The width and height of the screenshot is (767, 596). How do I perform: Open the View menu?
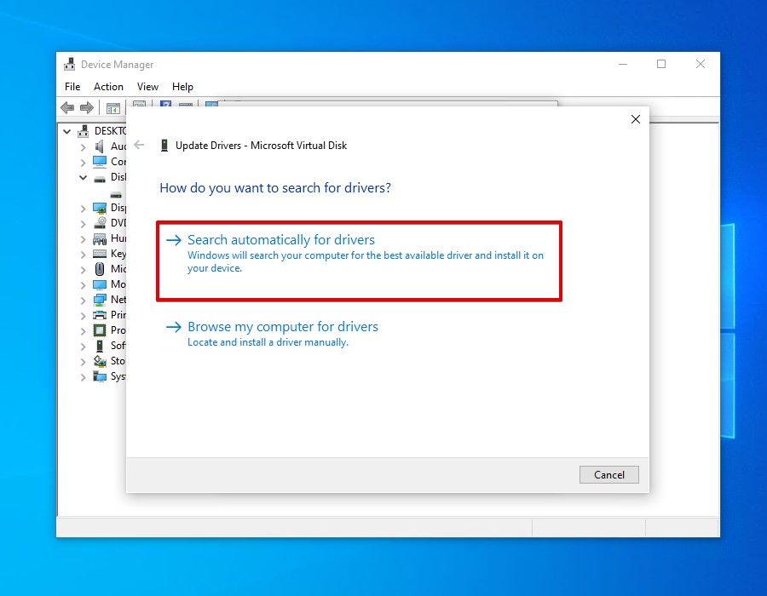point(147,87)
